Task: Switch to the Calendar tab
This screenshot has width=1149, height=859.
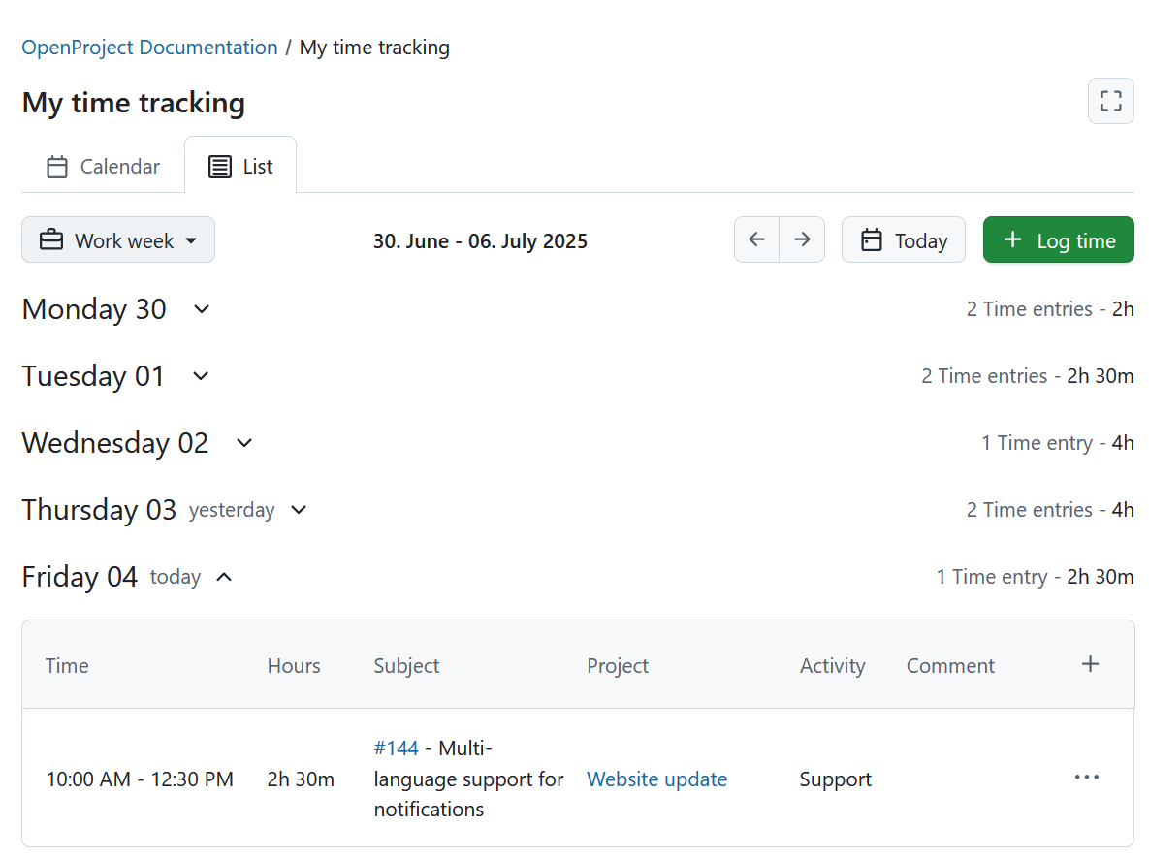Action: tap(101, 166)
